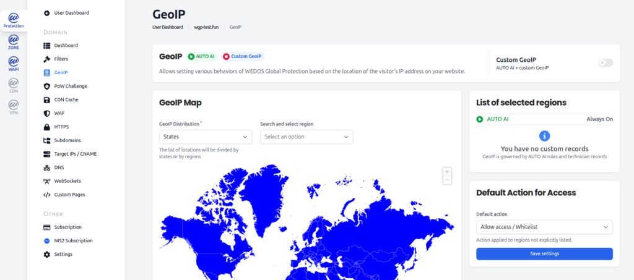Open Subdomains in the sidebar
This screenshot has height=280, width=634.
[x=67, y=140]
